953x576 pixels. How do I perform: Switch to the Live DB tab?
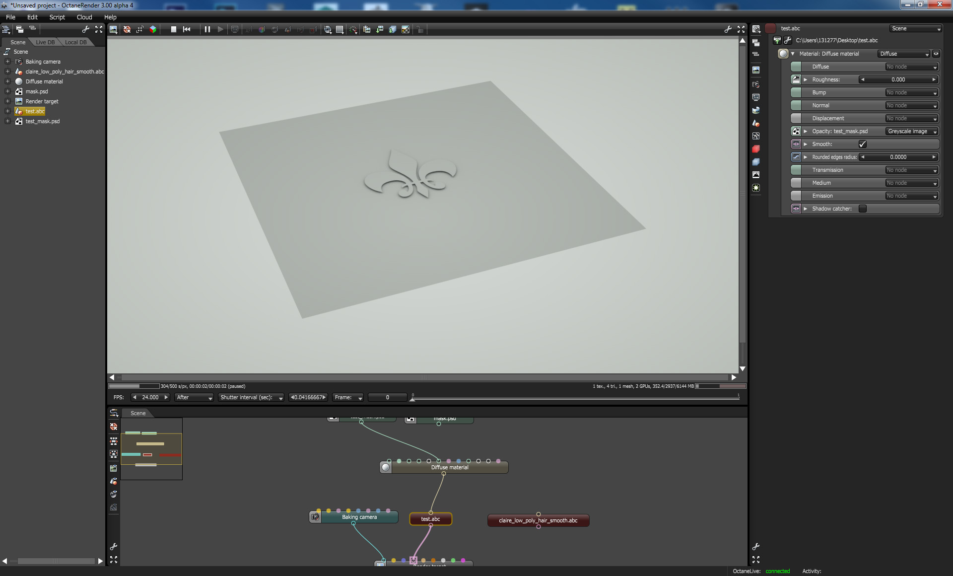[45, 42]
